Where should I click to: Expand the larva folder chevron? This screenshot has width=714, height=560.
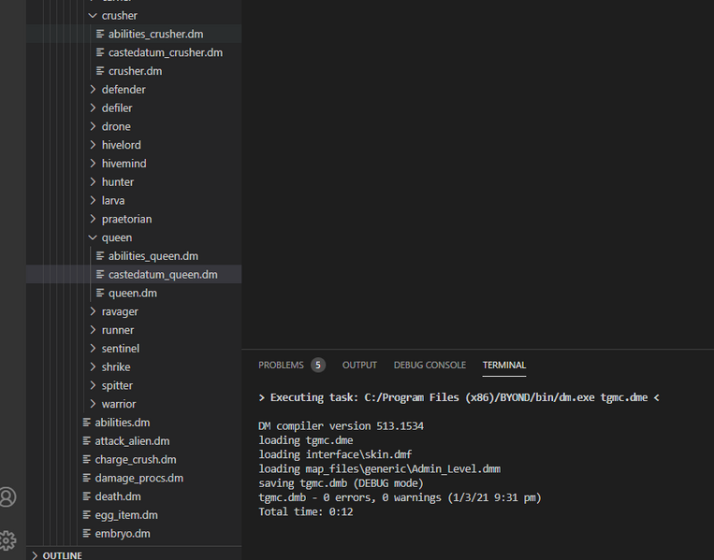point(93,200)
